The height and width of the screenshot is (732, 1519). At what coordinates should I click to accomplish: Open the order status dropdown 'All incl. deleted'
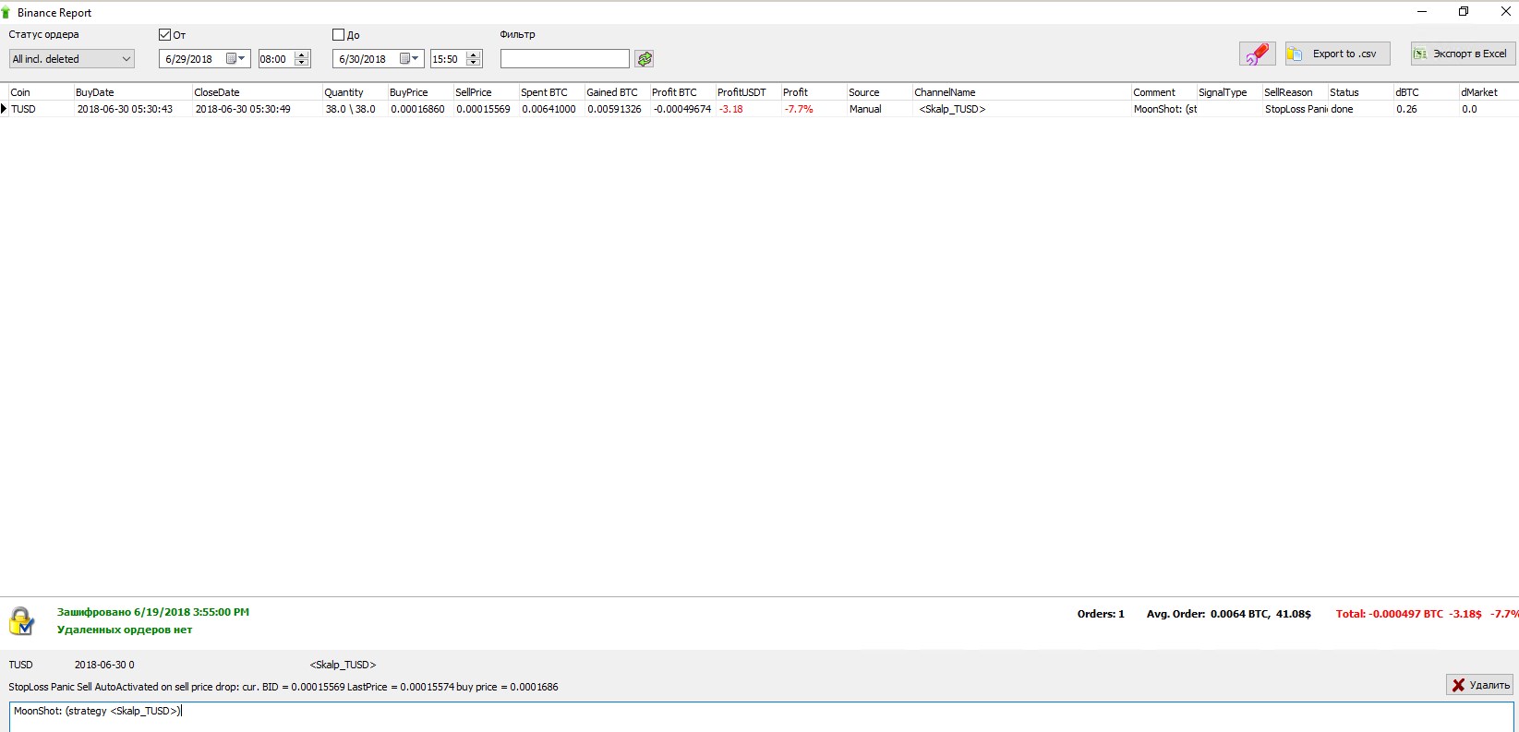pyautogui.click(x=72, y=59)
